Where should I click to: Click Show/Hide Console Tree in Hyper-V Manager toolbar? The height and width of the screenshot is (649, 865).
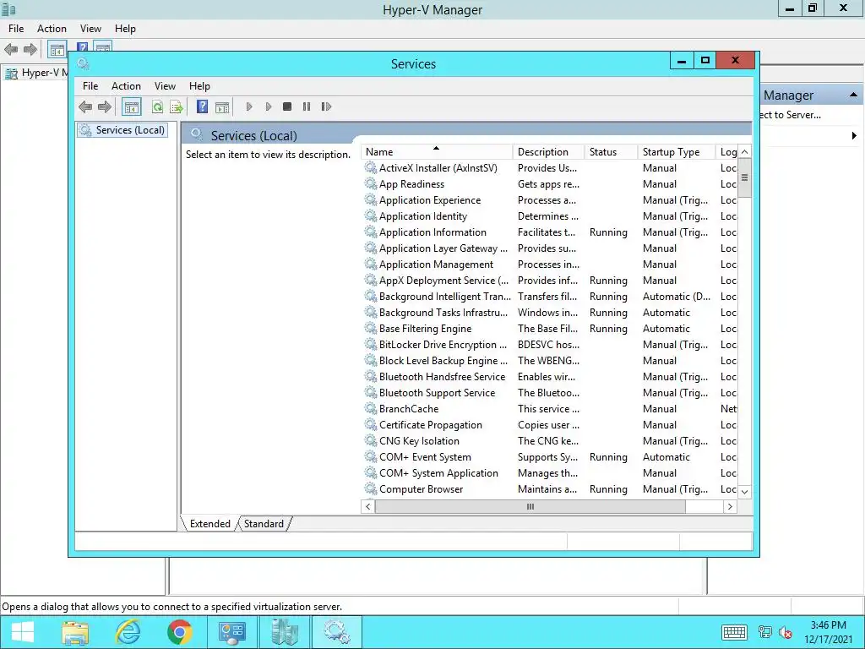[x=57, y=49]
